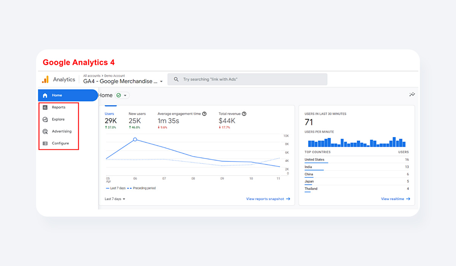Click the United States country row
The width and height of the screenshot is (456, 266).
pos(356,160)
